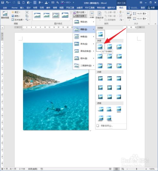Open the 大小 group dialog launcher

pos(149,24)
